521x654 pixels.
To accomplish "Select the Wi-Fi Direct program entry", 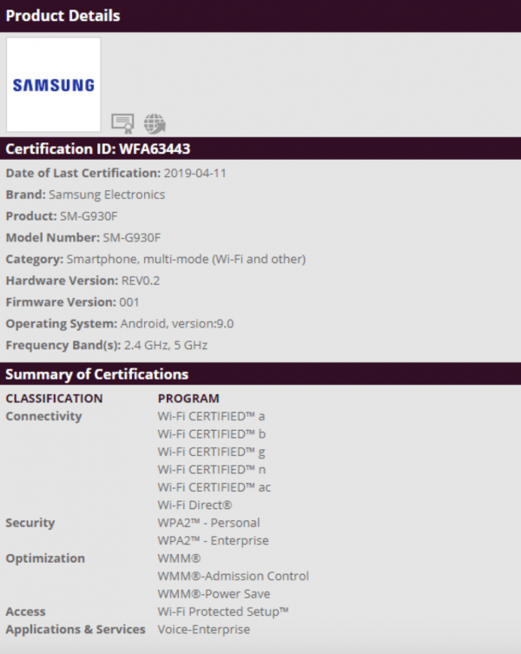I will tap(195, 505).
